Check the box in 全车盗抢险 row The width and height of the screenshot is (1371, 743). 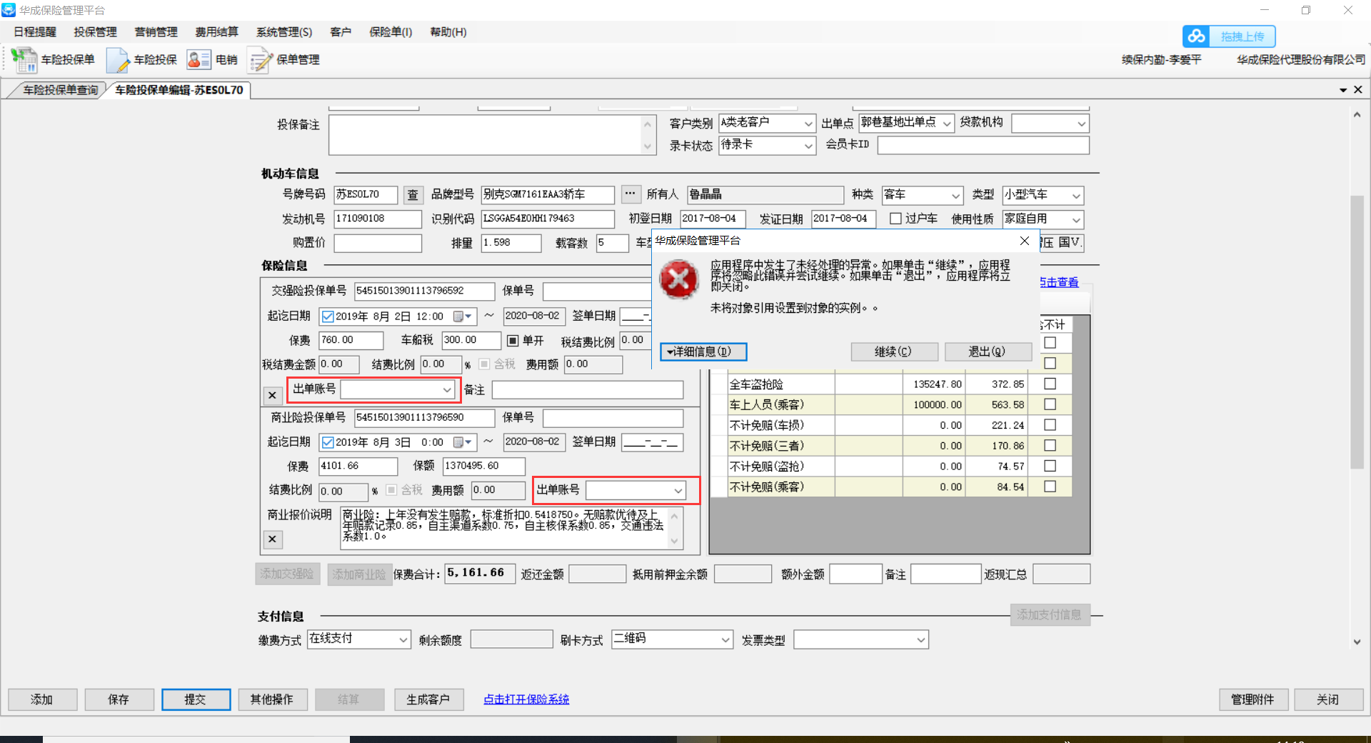[x=1050, y=384]
